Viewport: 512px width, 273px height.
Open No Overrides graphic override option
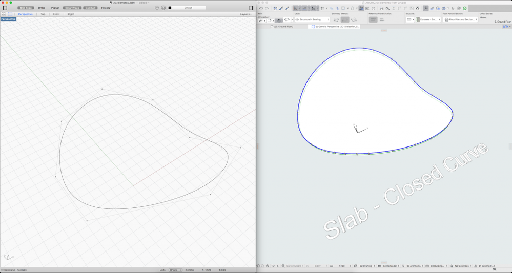click(x=461, y=266)
